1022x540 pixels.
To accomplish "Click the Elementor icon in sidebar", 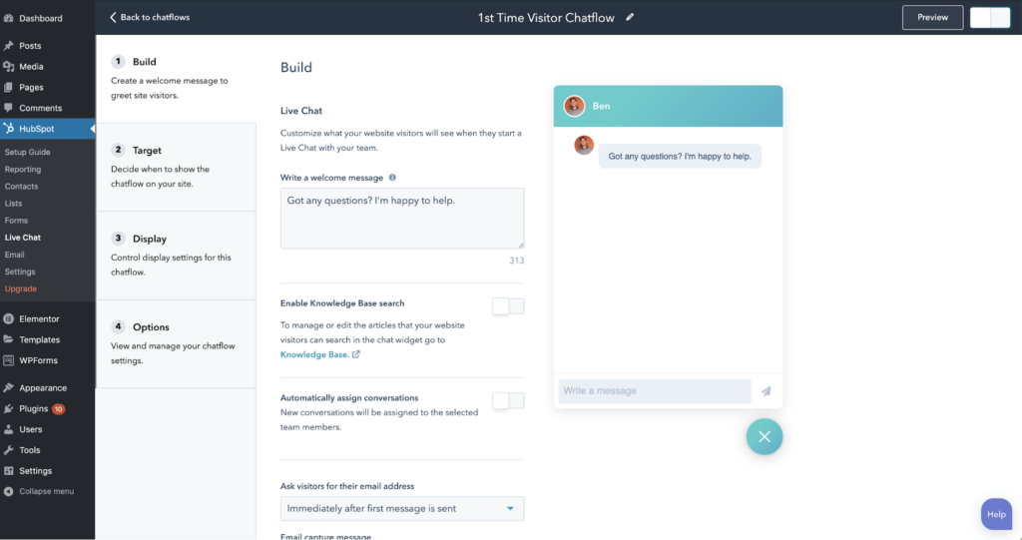I will (x=9, y=319).
